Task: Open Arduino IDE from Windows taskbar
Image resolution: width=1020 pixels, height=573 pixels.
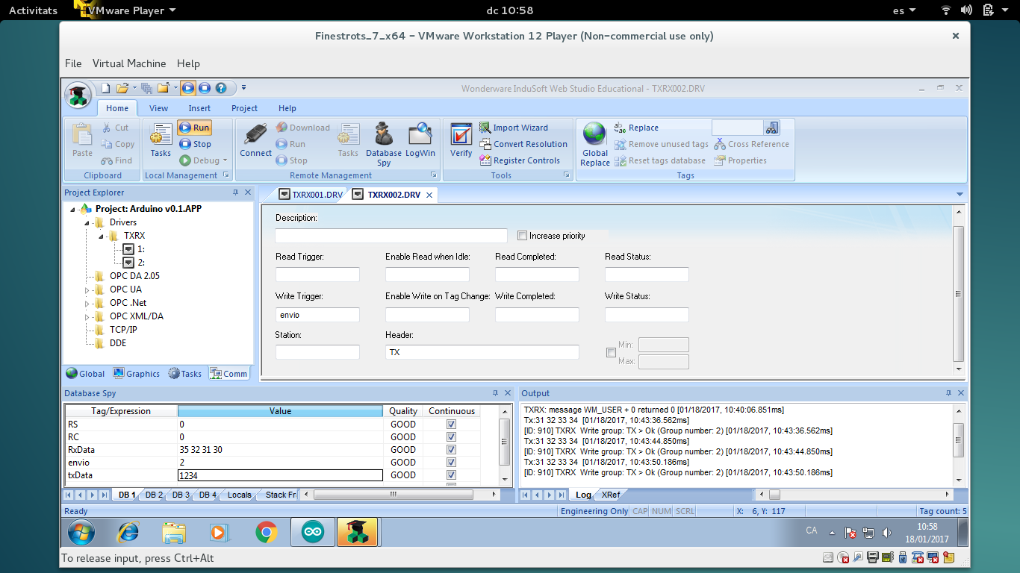Action: point(313,532)
